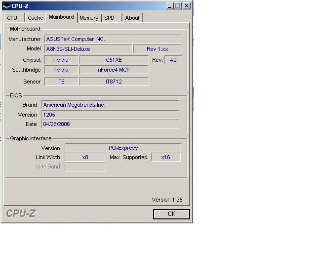The image size is (316, 253).
Task: Click the sensor model IT8712
Action: coord(114,82)
